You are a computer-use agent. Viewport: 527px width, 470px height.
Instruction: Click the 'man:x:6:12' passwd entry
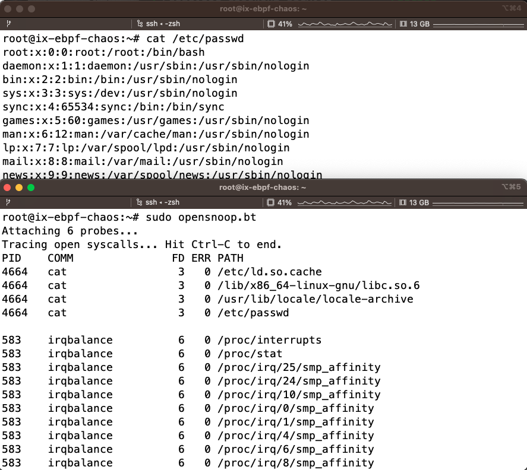pyautogui.click(x=156, y=134)
